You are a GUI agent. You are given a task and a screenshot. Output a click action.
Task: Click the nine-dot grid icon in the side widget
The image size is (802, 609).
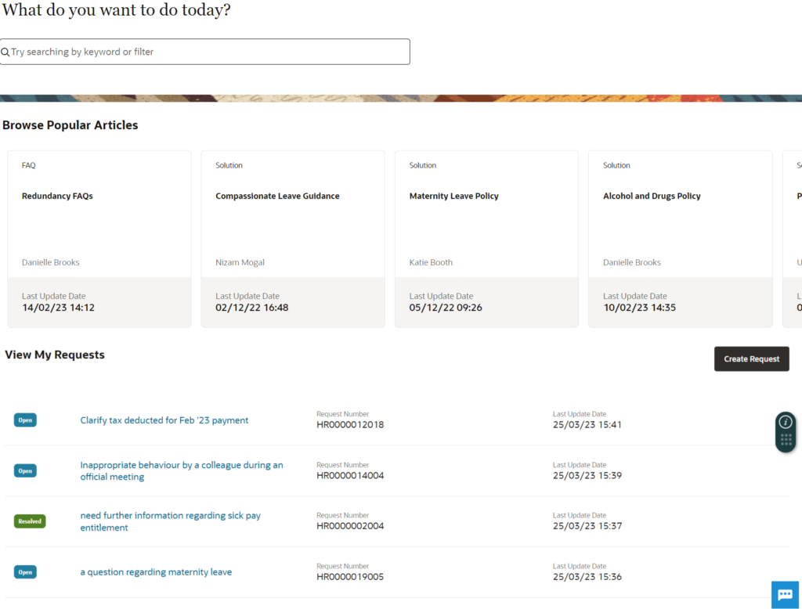click(786, 439)
